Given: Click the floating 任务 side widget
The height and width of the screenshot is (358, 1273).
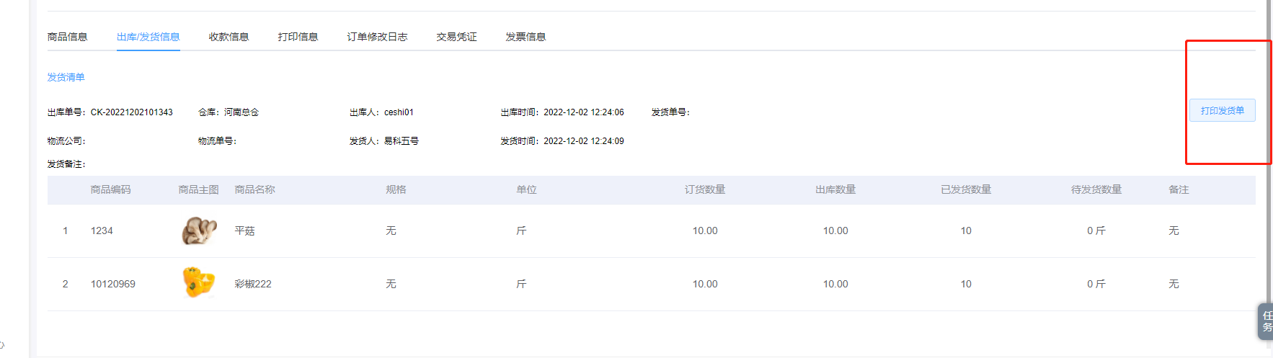Looking at the screenshot, I should tap(1266, 321).
